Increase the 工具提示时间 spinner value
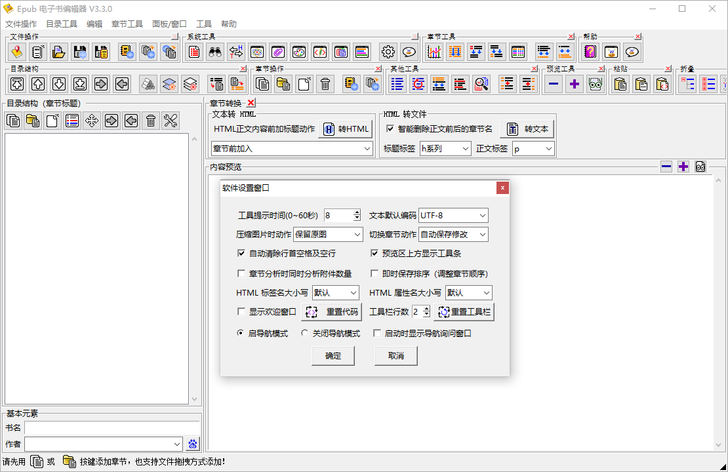This screenshot has width=728, height=472. click(x=357, y=212)
